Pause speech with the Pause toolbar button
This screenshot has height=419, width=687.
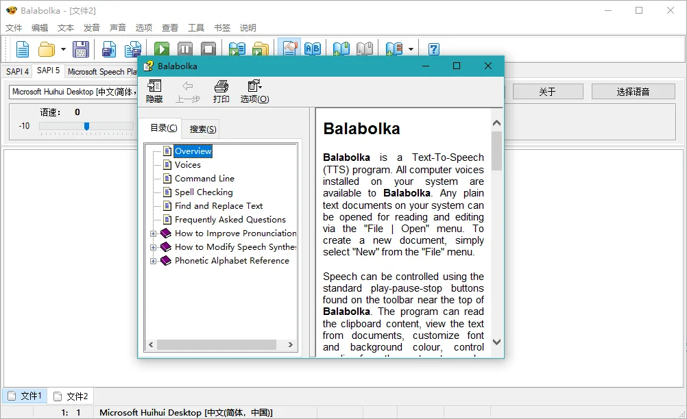click(x=185, y=49)
